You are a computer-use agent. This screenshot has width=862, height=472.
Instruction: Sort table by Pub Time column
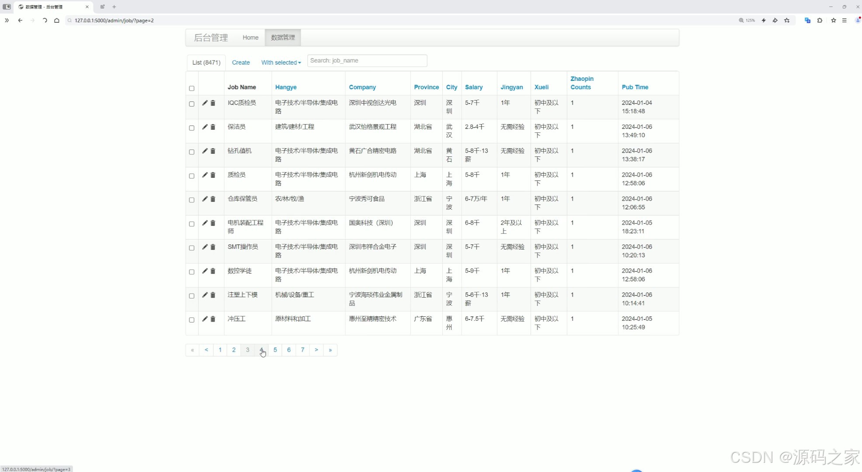pos(635,87)
